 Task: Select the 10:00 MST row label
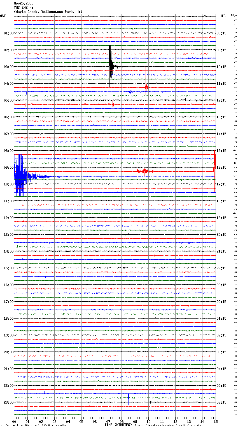point(9,184)
